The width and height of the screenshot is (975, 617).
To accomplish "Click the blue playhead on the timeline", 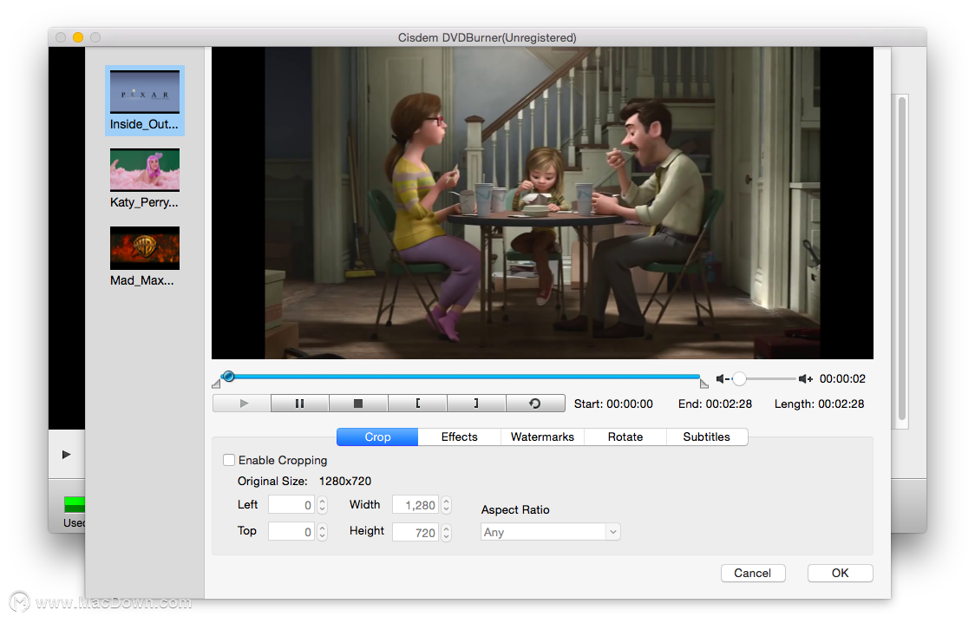I will [229, 377].
